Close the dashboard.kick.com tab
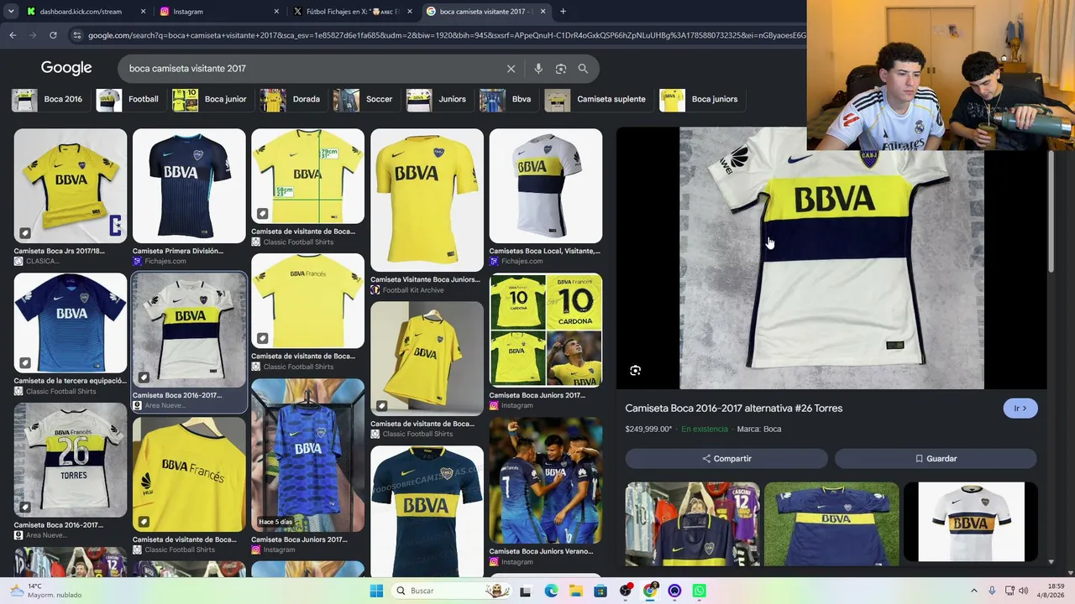1075x604 pixels. (x=143, y=12)
